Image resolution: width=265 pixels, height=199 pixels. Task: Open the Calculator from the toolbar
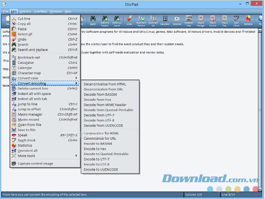165,20
